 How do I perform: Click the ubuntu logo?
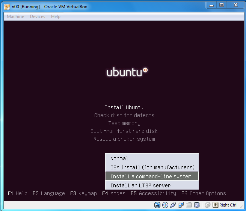[127, 72]
